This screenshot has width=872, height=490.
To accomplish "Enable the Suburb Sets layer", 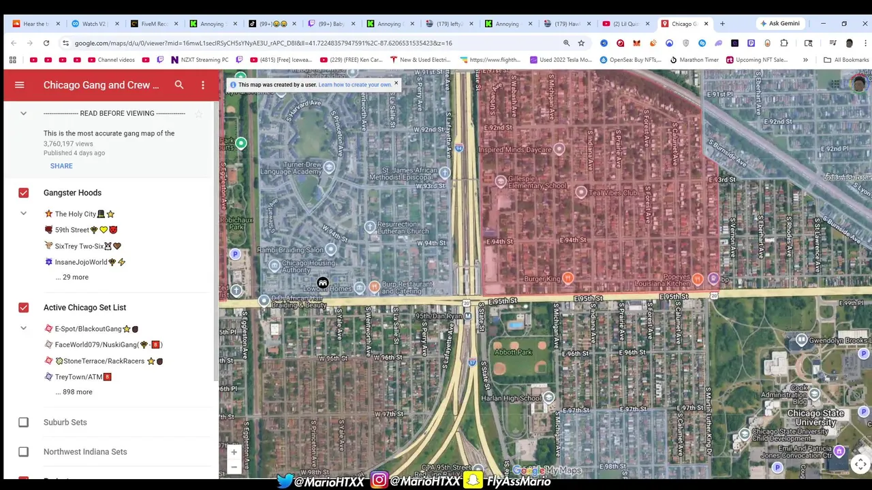I will 23,423.
